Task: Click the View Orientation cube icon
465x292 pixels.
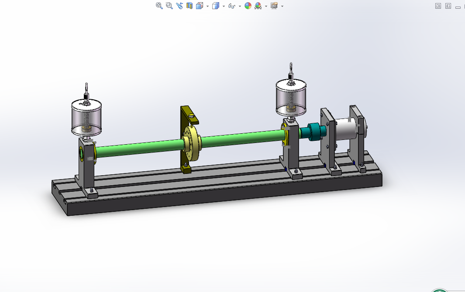Action: coord(200,6)
